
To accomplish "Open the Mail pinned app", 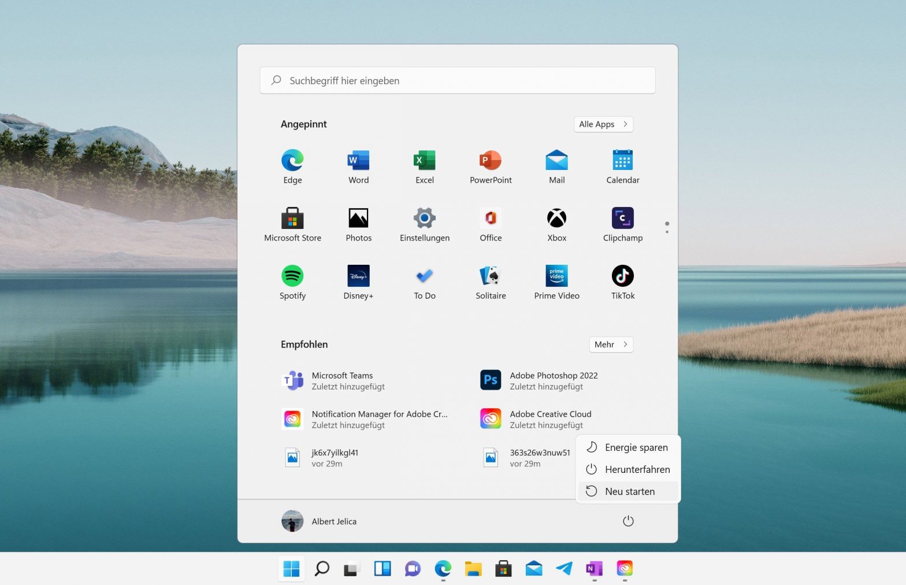I will point(556,166).
